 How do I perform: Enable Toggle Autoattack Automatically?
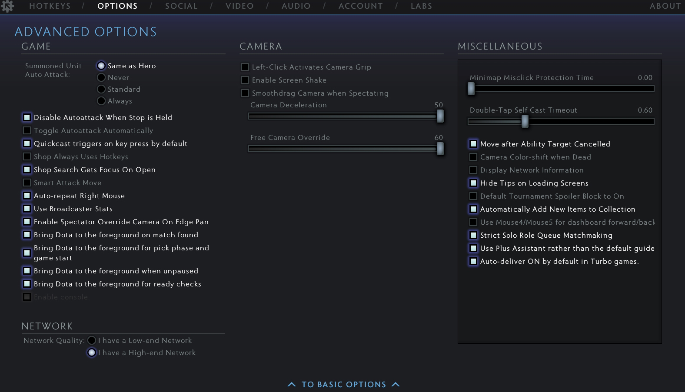click(x=27, y=130)
